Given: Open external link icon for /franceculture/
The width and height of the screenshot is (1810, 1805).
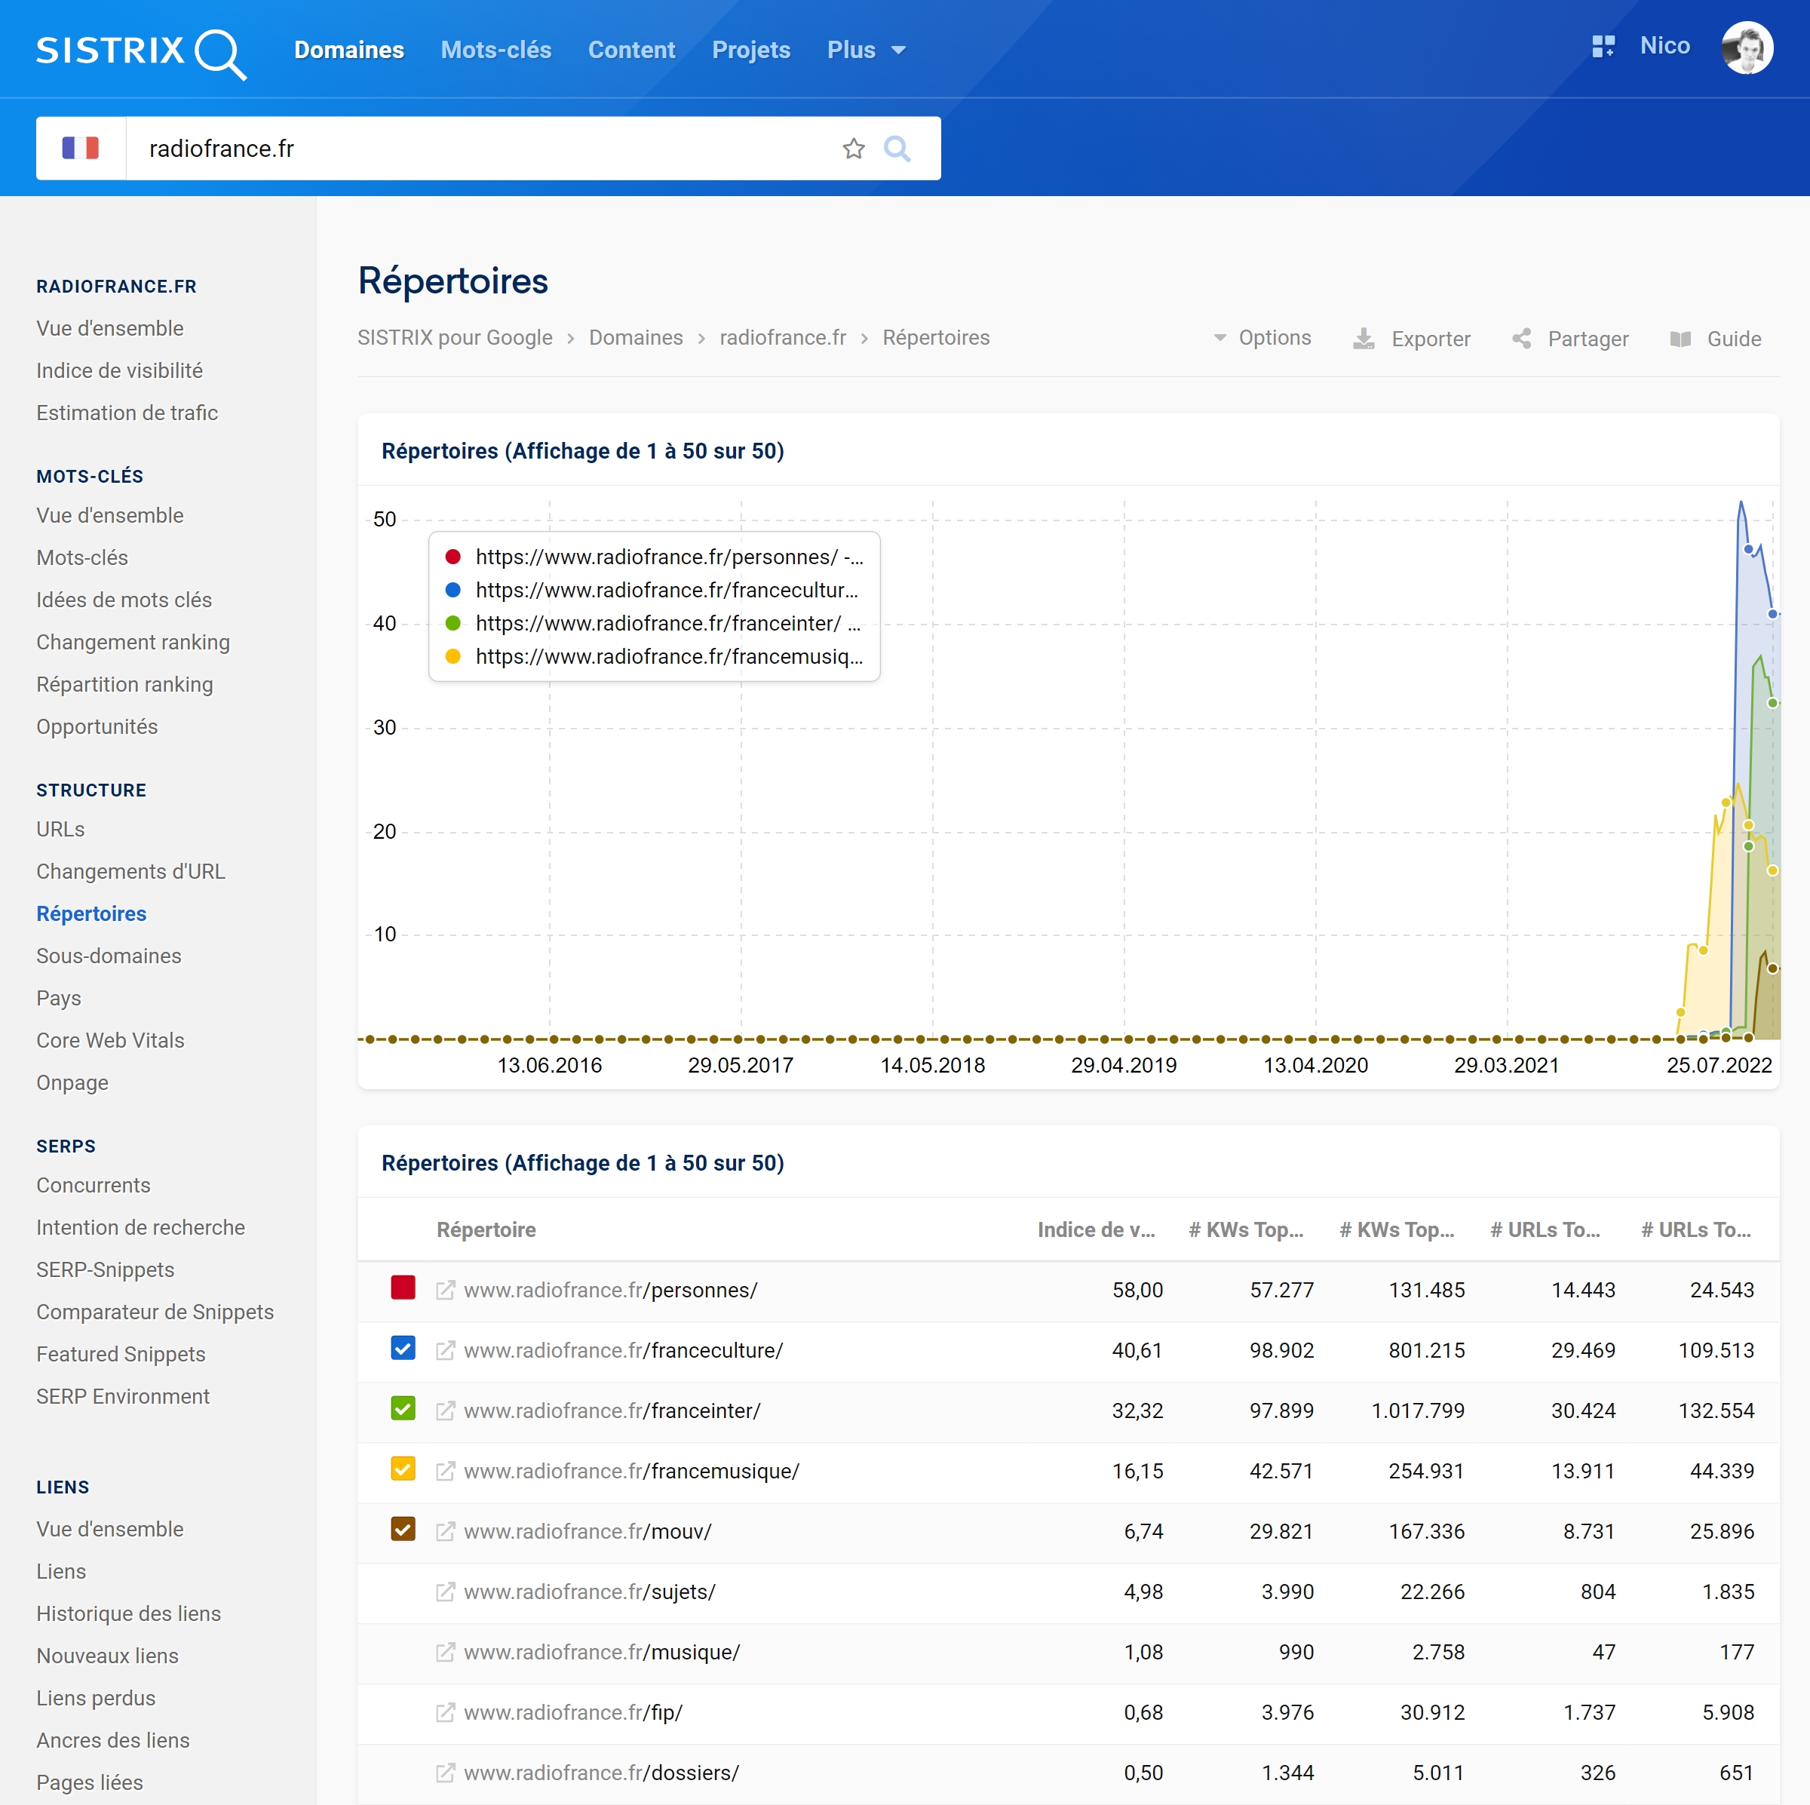Looking at the screenshot, I should 446,1349.
